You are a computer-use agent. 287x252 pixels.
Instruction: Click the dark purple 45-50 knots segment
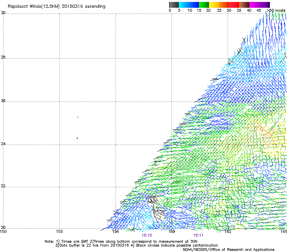point(265,5)
